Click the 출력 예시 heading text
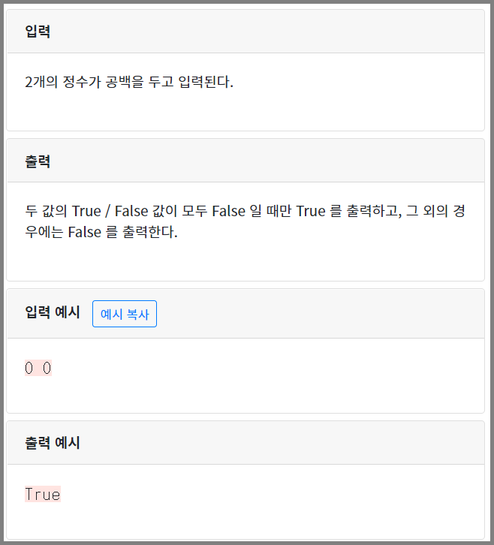Viewport: 494px width, 545px height. point(53,442)
